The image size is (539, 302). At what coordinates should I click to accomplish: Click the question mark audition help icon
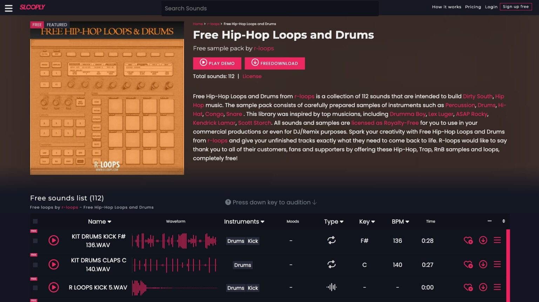(x=228, y=202)
